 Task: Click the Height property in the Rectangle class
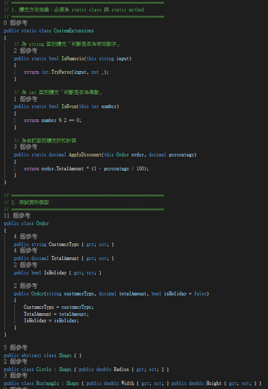(x=214, y=384)
